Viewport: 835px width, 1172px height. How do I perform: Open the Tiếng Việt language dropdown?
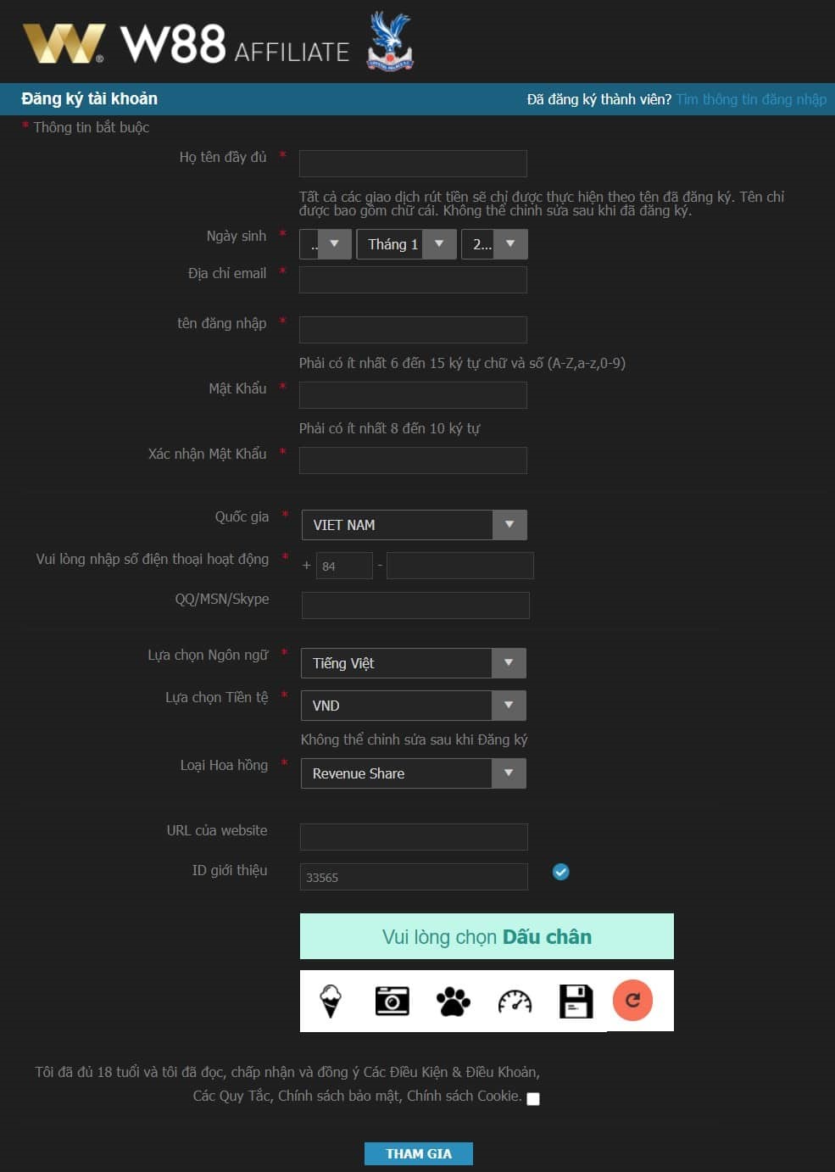tap(414, 663)
